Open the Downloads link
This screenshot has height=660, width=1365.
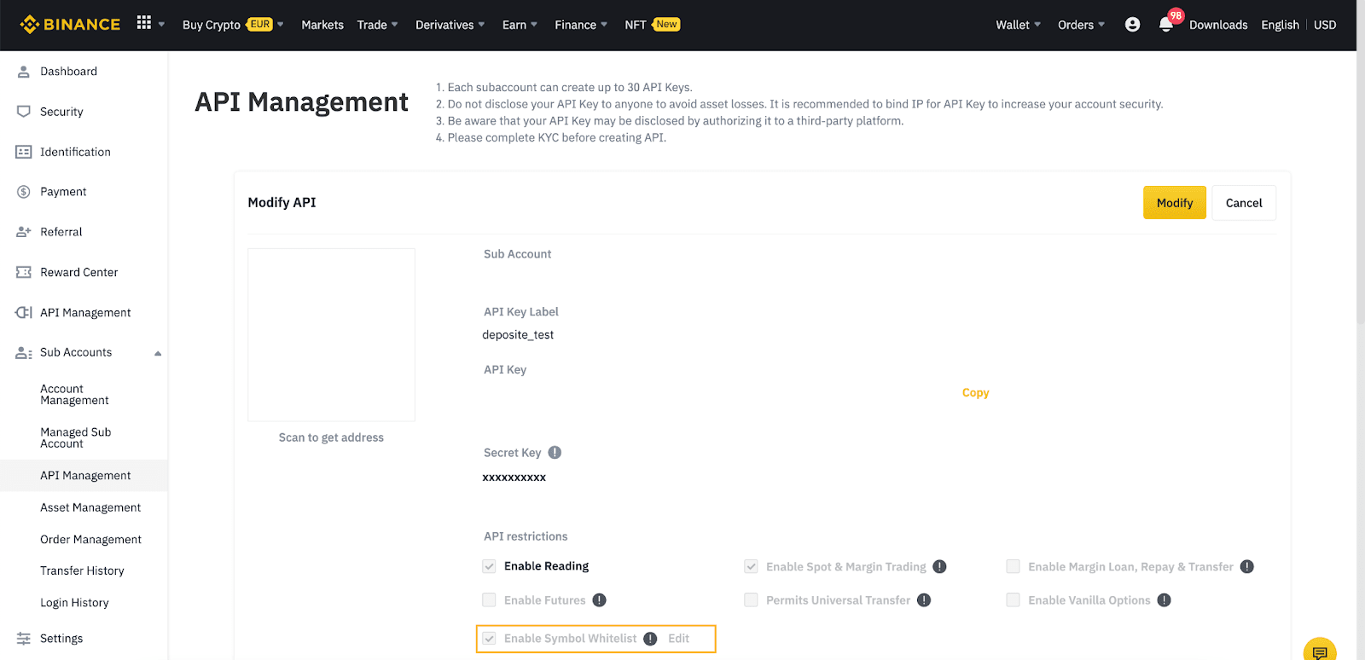(1218, 25)
